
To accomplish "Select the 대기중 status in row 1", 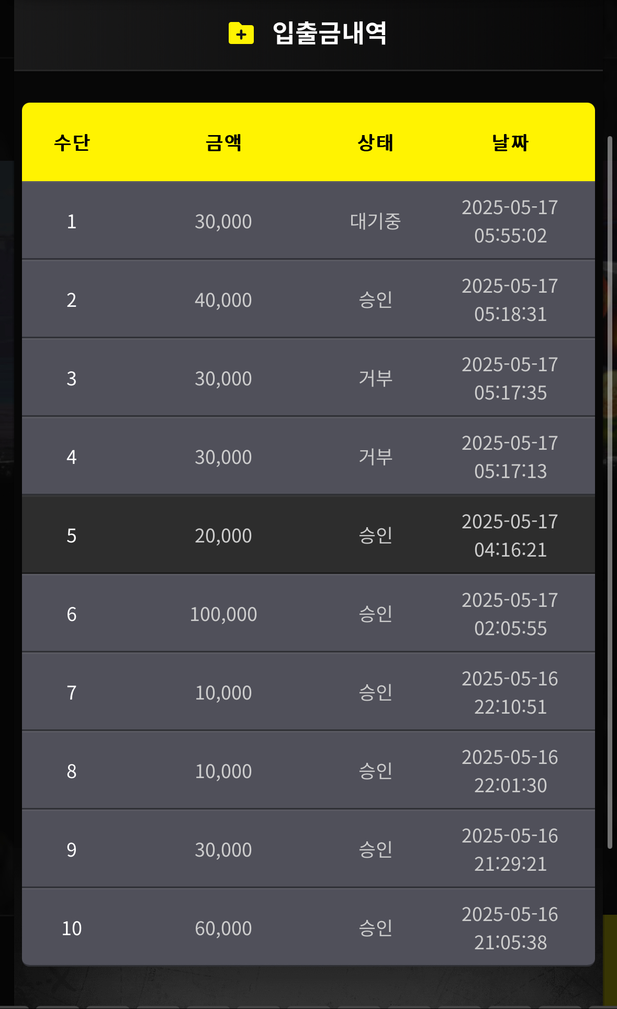I will pyautogui.click(x=375, y=221).
